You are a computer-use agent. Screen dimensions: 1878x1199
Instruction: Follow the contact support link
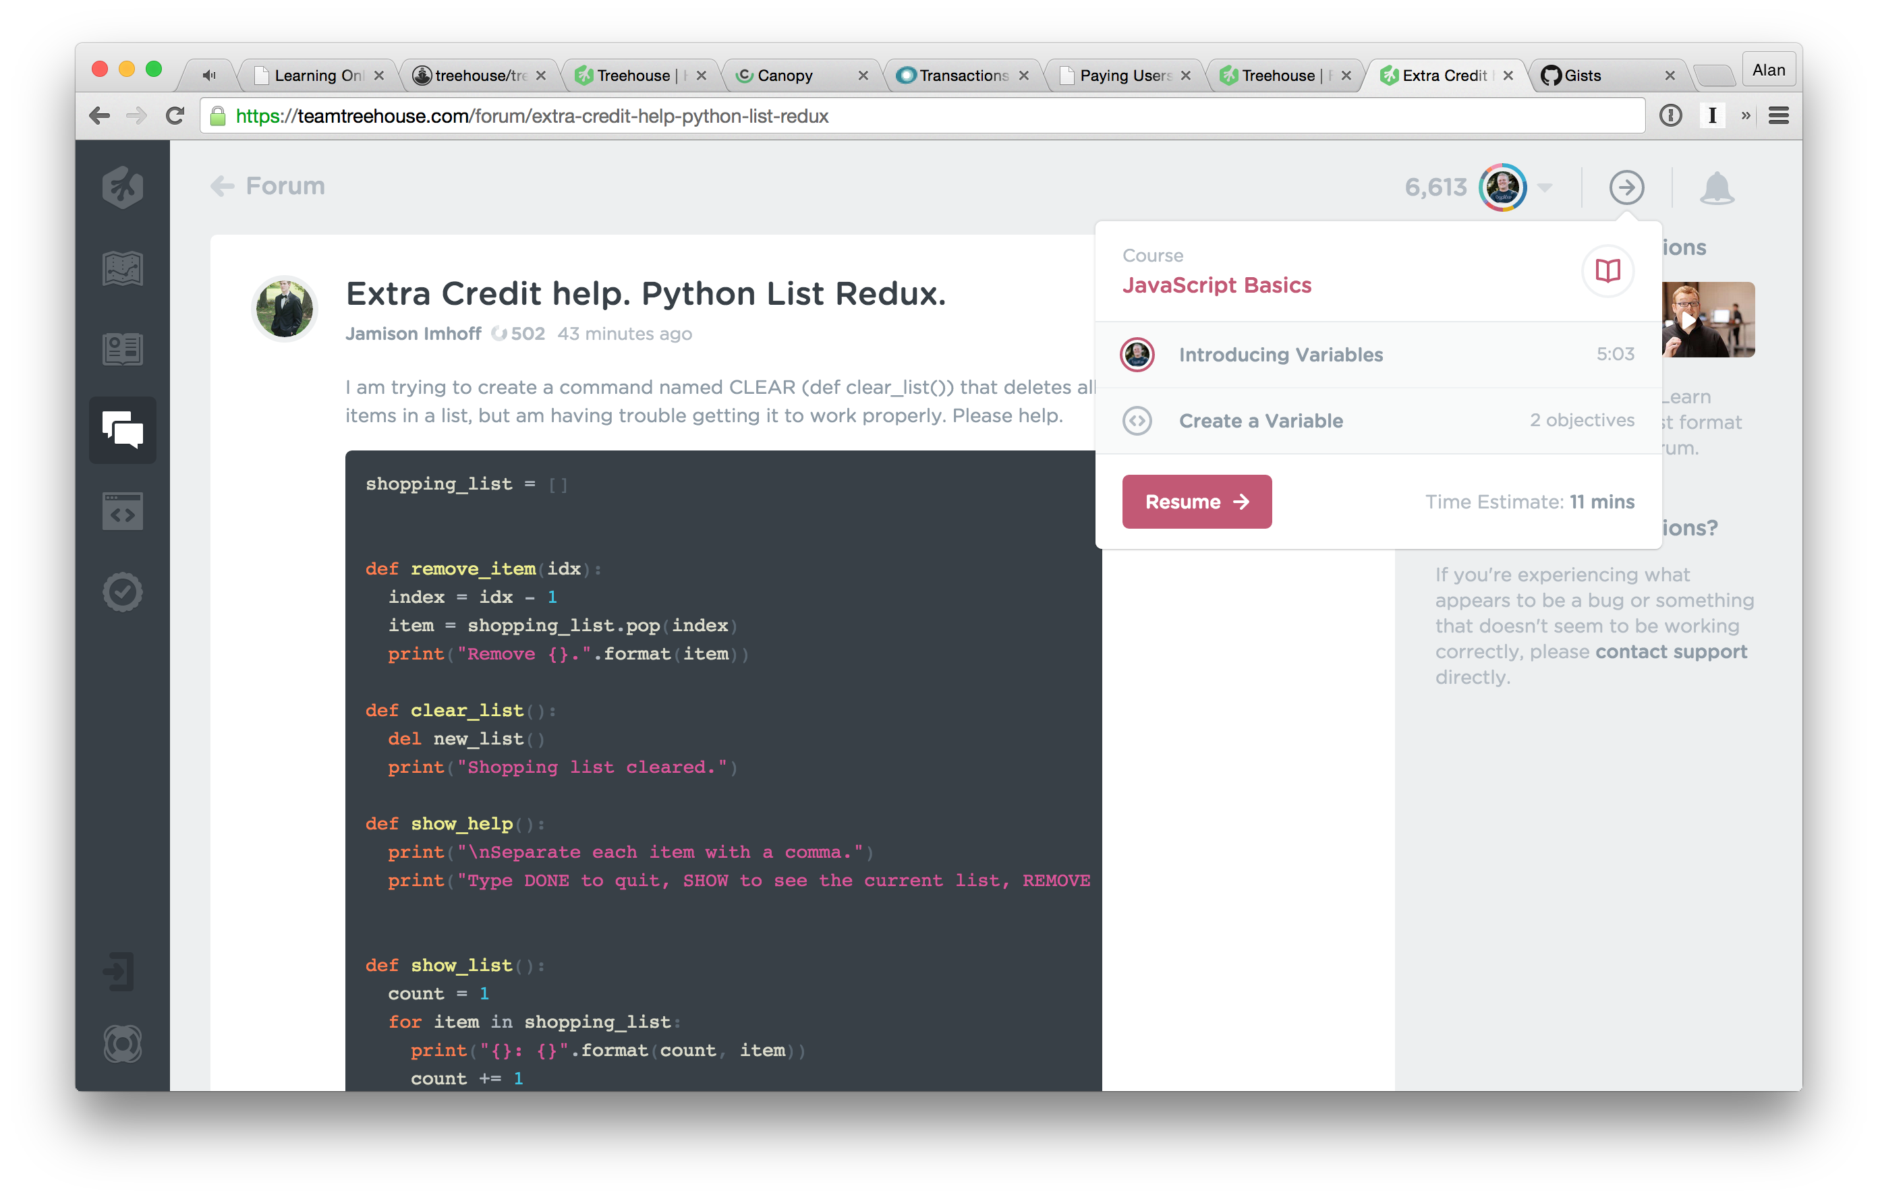1670,651
